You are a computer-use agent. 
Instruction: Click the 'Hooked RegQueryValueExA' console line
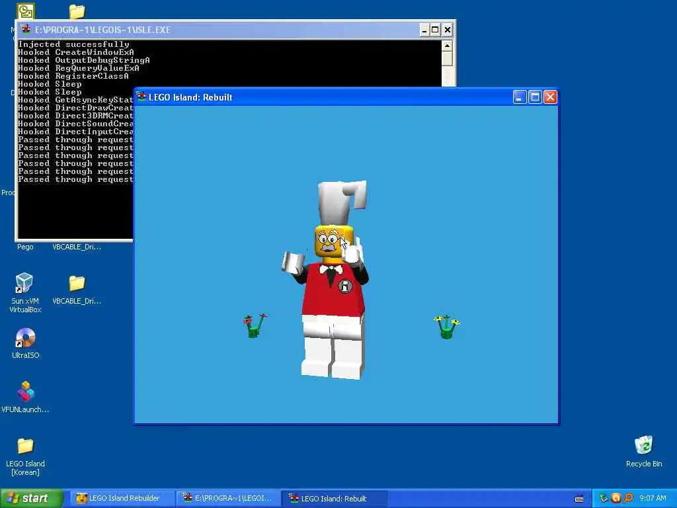[x=79, y=68]
